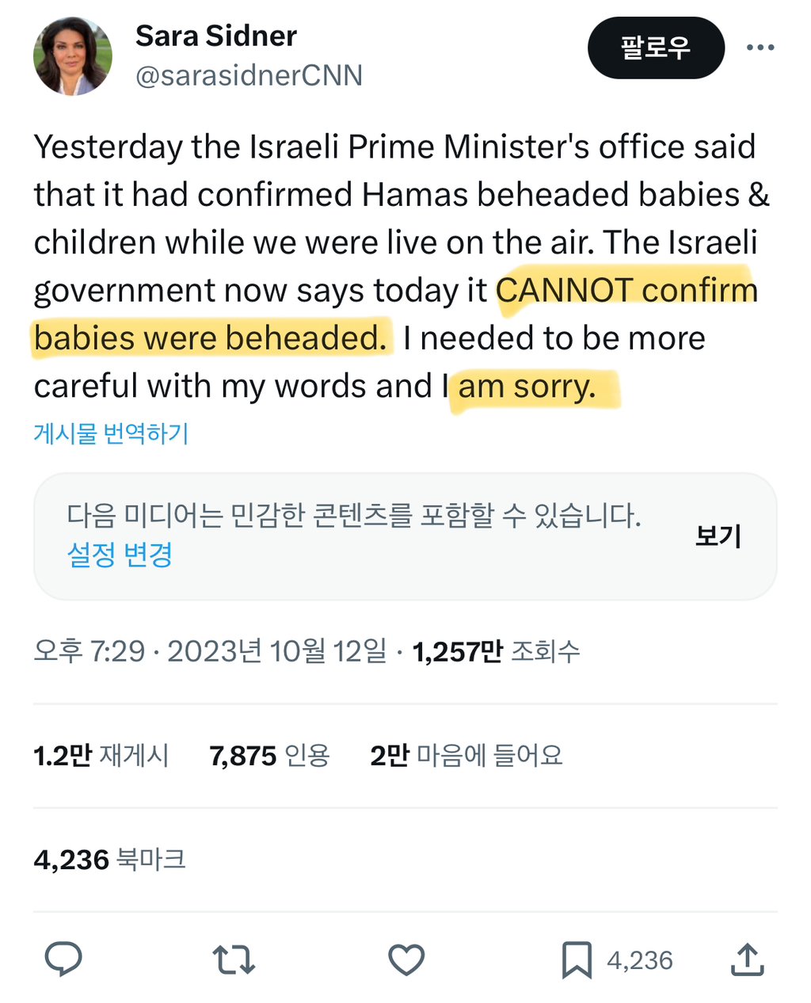Bookmark the post with the bookmark icon
The height and width of the screenshot is (1003, 811).
click(x=577, y=959)
